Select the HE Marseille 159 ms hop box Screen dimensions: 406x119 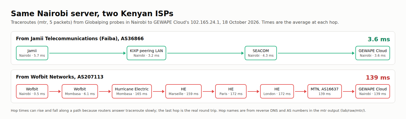[x=184, y=91]
